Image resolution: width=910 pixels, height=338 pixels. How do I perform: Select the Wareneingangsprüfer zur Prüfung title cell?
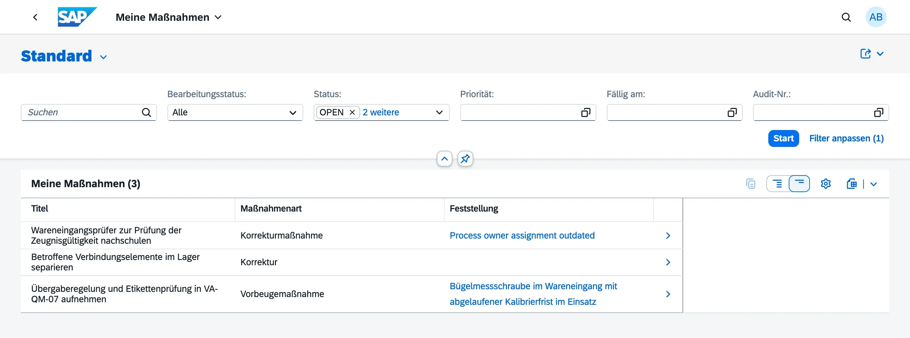pos(128,235)
